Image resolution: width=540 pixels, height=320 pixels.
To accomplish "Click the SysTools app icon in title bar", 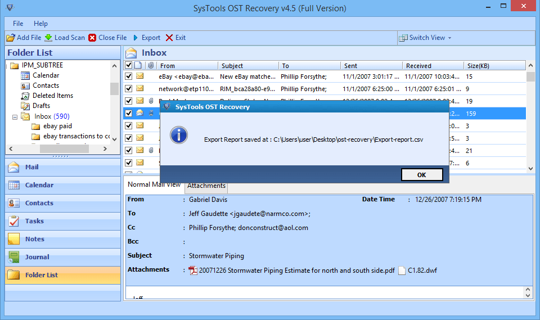I will 10,7.
